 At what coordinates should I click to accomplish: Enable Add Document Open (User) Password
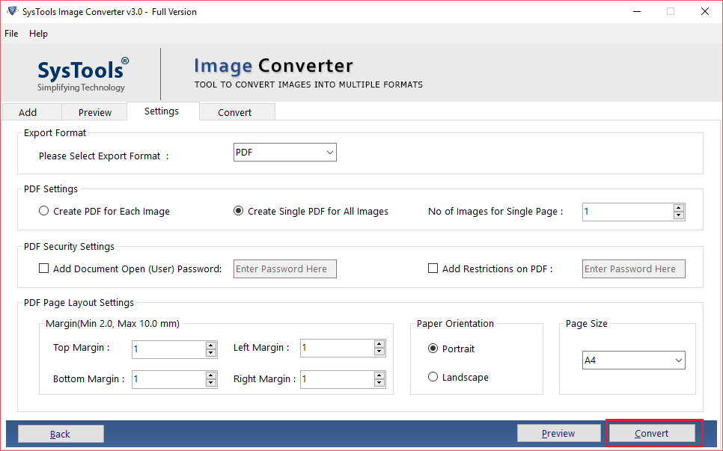(x=43, y=268)
